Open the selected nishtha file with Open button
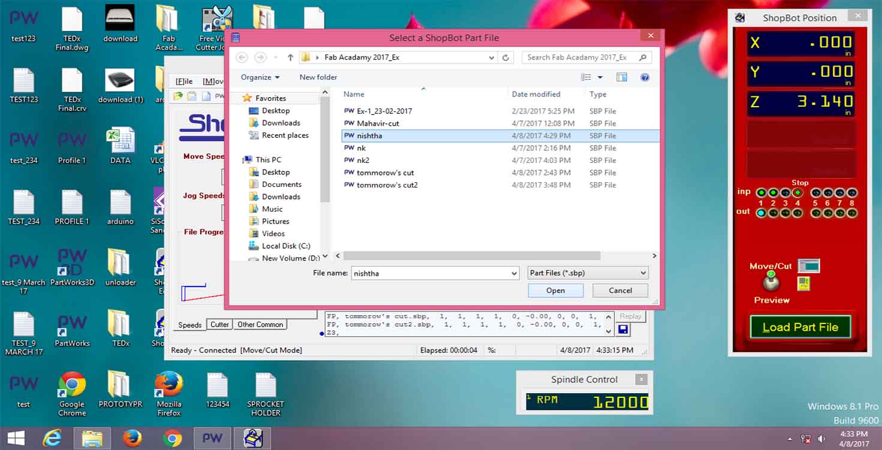The width and height of the screenshot is (882, 450). point(556,291)
